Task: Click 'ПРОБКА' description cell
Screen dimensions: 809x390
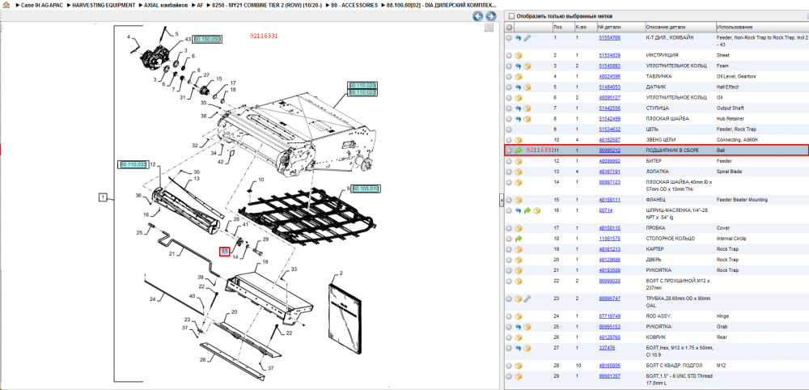Action: pos(656,228)
